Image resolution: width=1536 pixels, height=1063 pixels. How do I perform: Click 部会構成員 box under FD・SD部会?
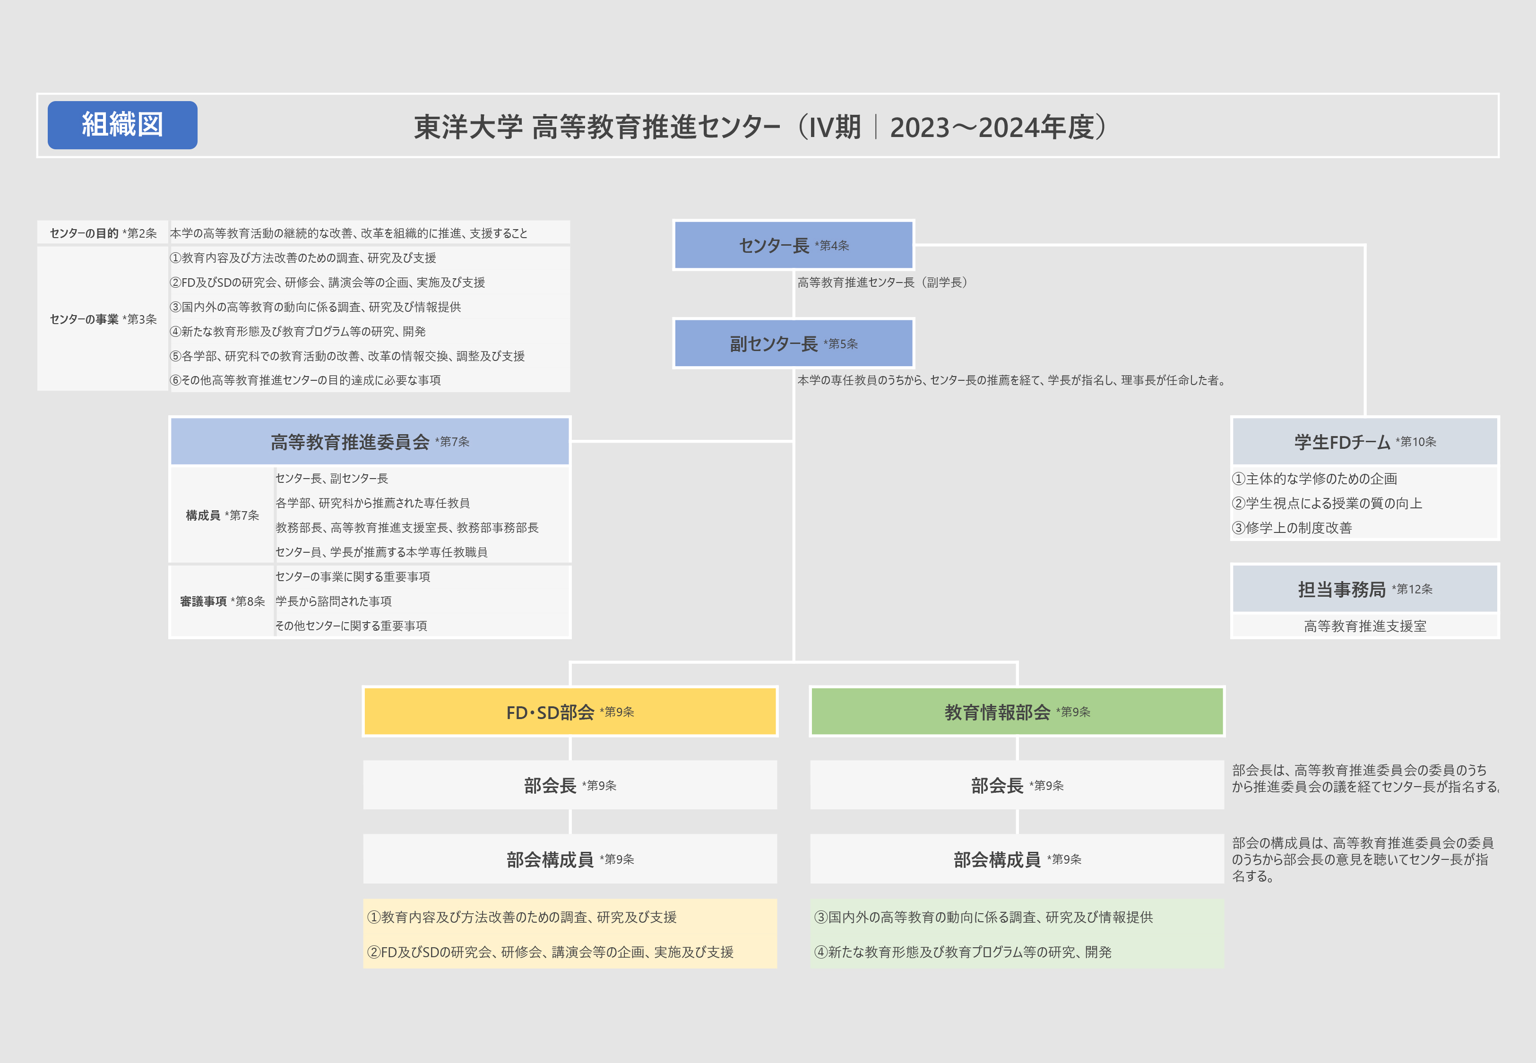coord(570,859)
